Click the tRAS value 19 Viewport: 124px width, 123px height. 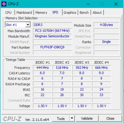[x=62, y=89]
